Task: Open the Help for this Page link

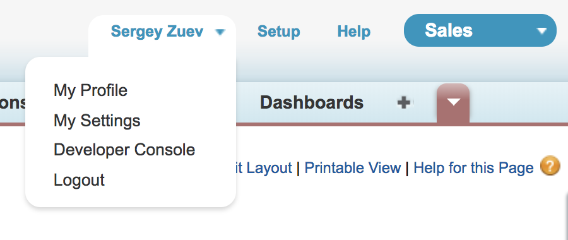Action: click(x=473, y=168)
